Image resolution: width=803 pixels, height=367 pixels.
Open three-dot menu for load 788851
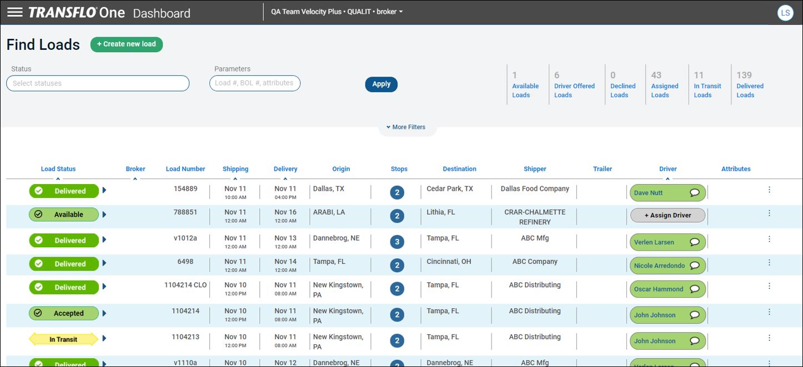click(769, 213)
